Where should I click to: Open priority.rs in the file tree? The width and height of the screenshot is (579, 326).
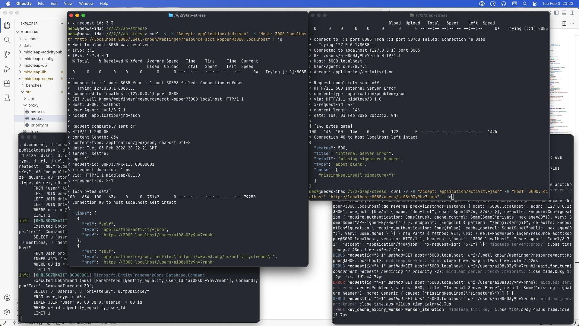pos(39,125)
